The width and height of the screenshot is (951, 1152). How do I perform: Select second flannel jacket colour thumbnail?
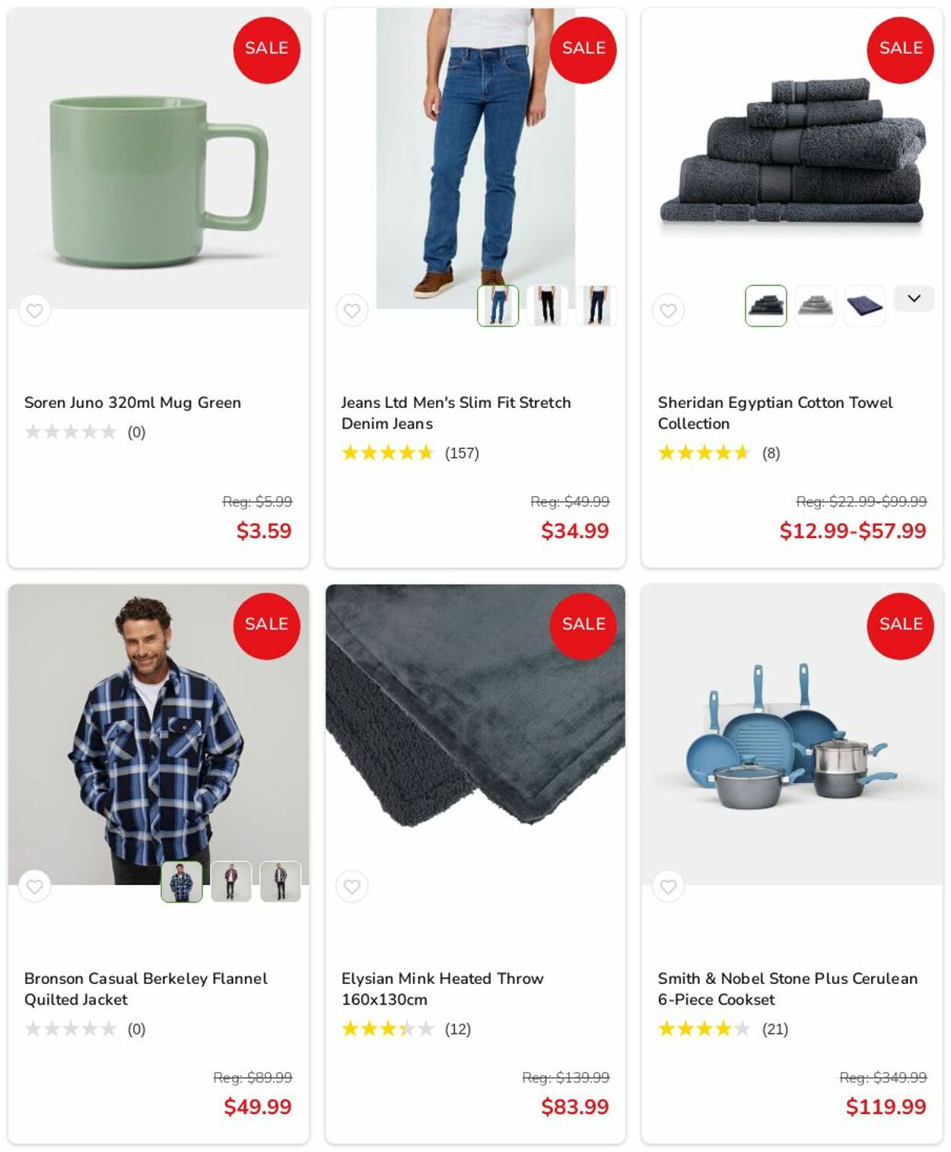[x=231, y=882]
